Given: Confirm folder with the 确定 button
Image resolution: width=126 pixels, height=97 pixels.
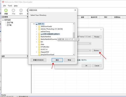Looking at the screenshot, I should [x=57, y=60].
